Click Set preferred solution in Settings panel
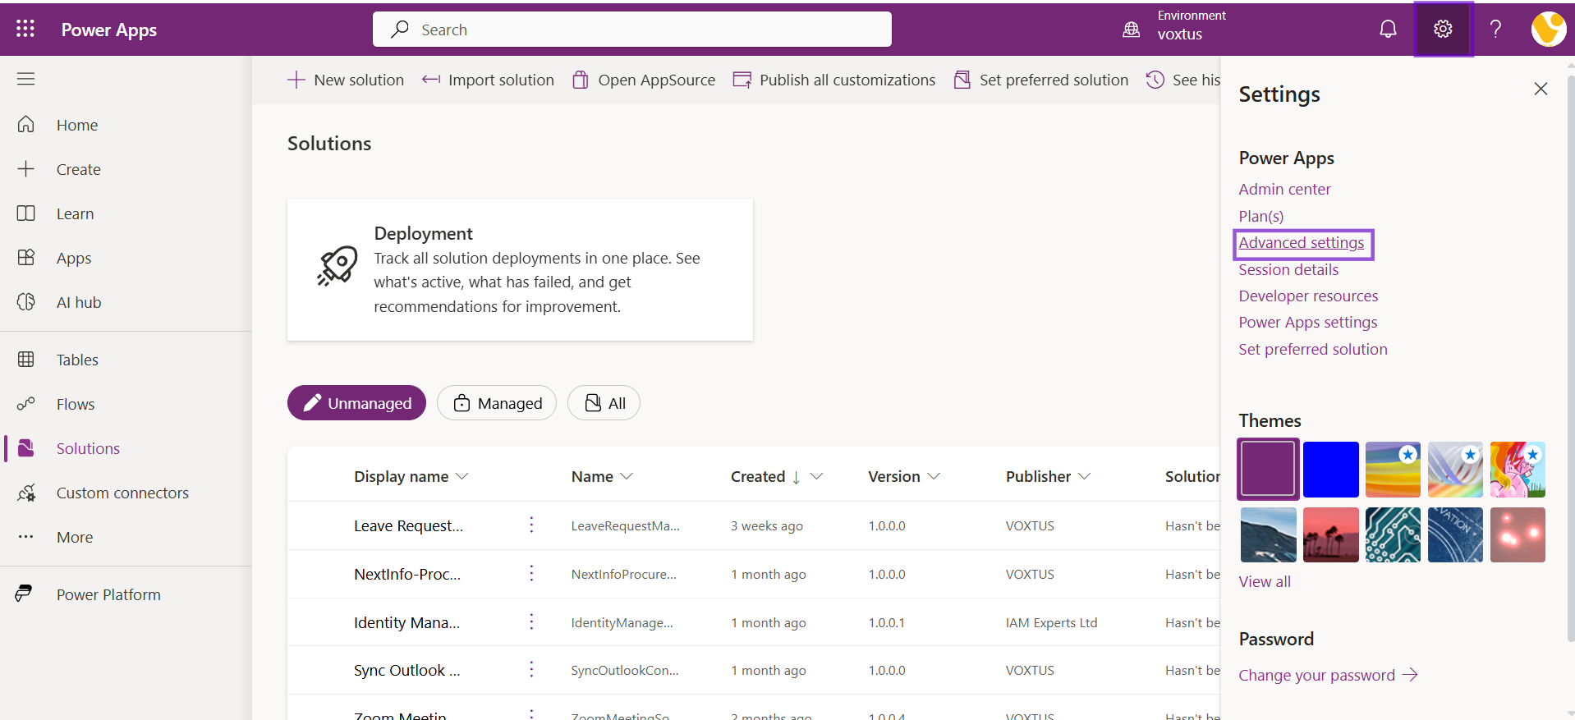 tap(1313, 349)
